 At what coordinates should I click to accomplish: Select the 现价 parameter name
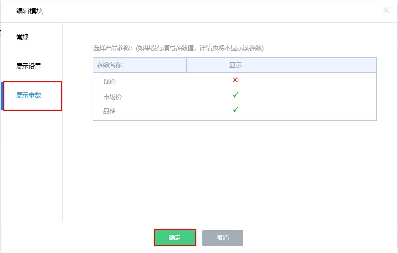click(x=109, y=82)
